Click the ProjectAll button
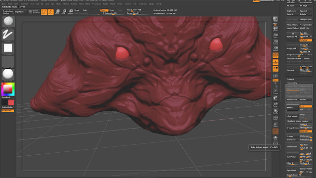The width and height of the screenshot is (316, 178). click(x=292, y=48)
